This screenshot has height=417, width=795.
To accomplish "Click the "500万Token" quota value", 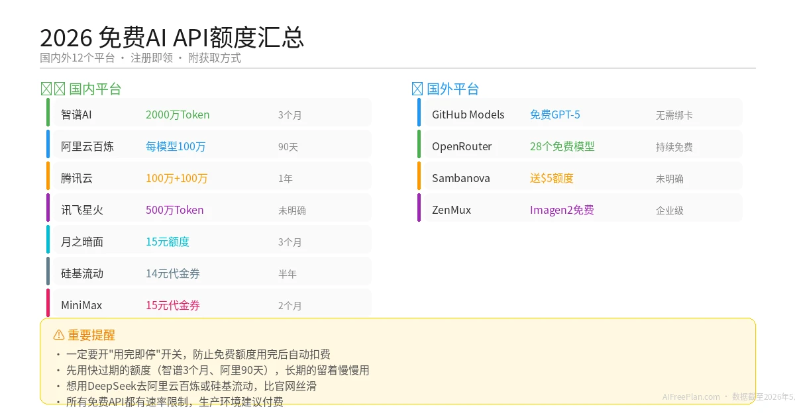I will coord(175,210).
